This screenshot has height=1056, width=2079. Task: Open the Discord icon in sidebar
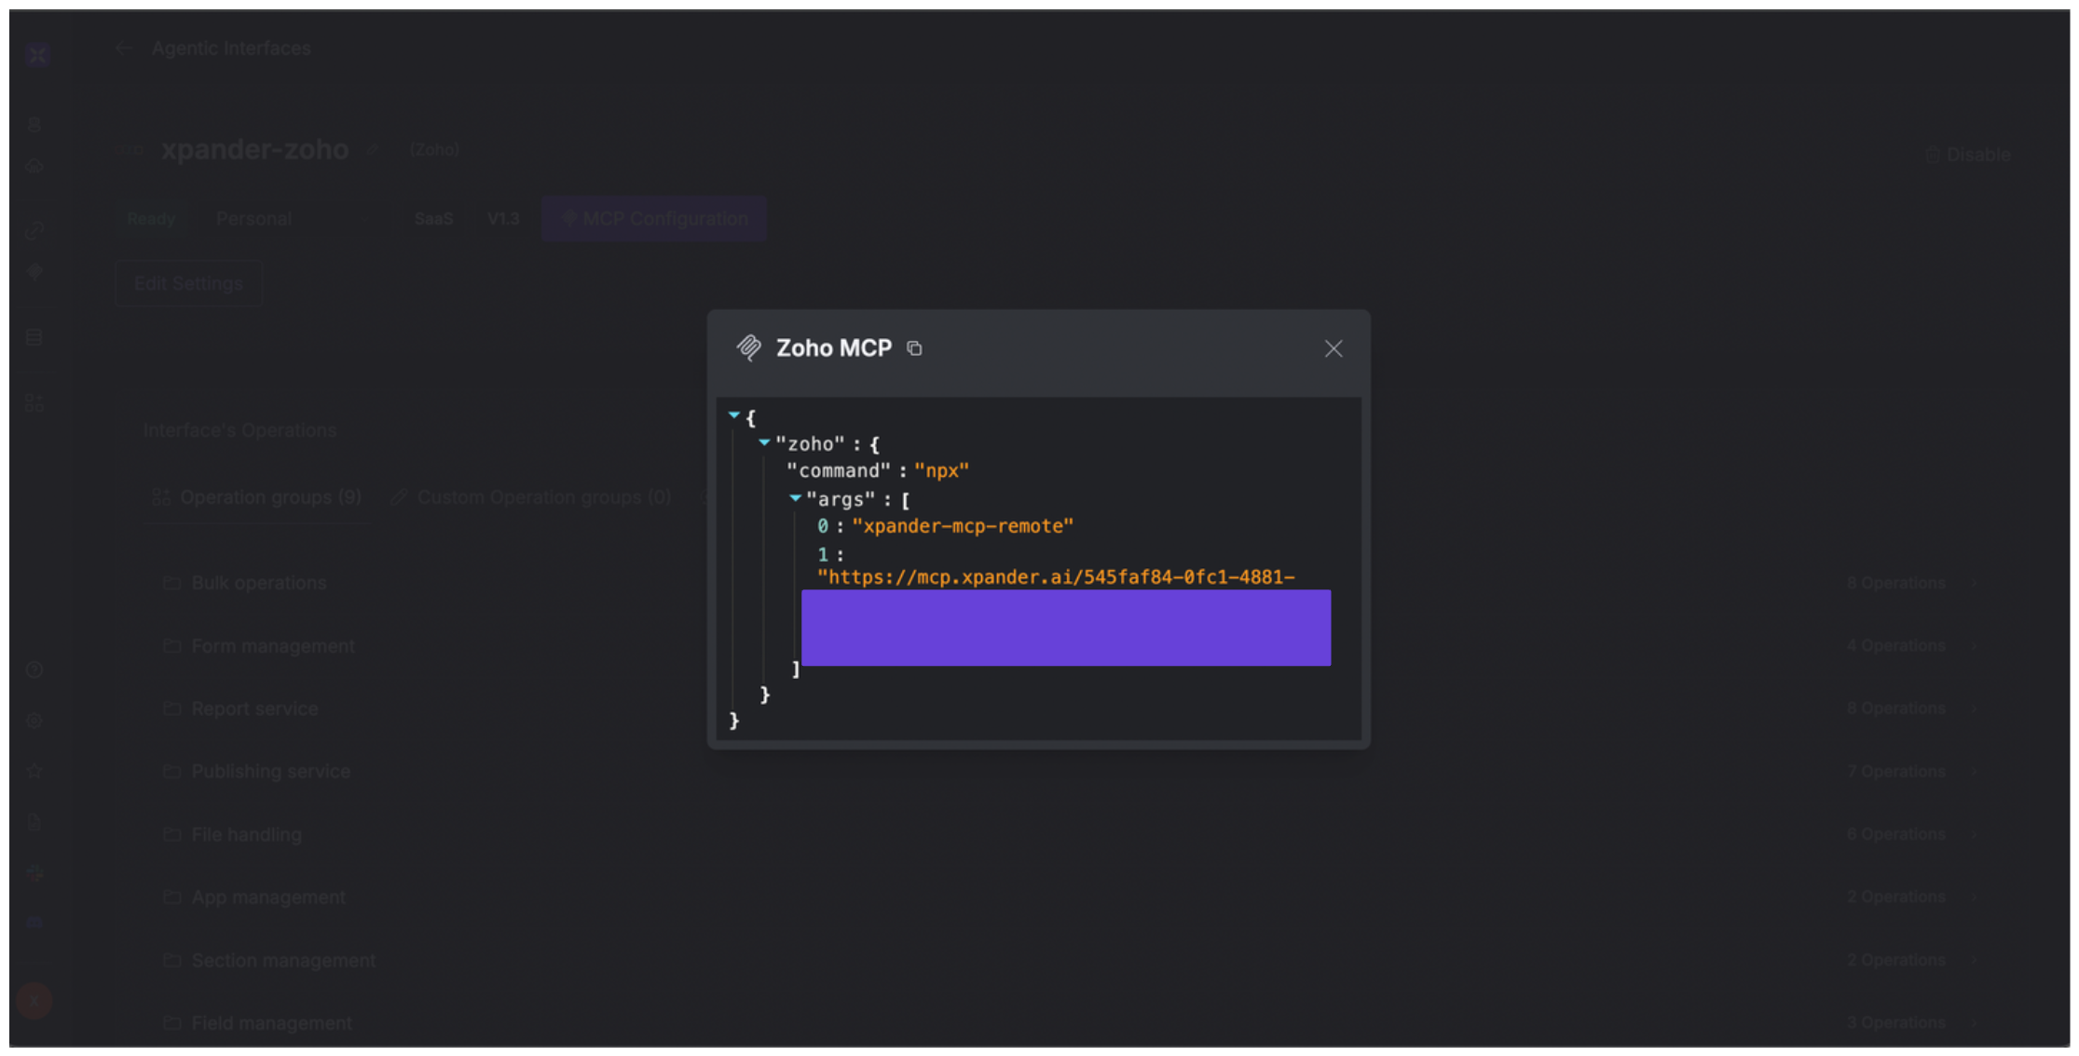[x=35, y=923]
